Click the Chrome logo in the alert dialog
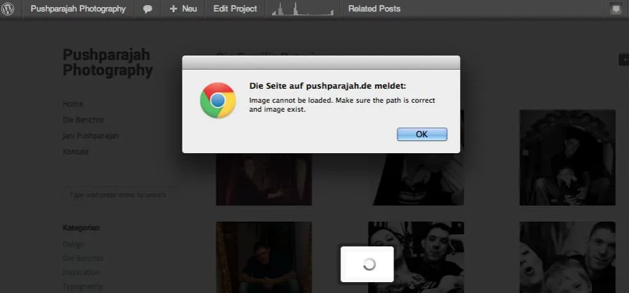The height and width of the screenshot is (293, 629). 218,100
